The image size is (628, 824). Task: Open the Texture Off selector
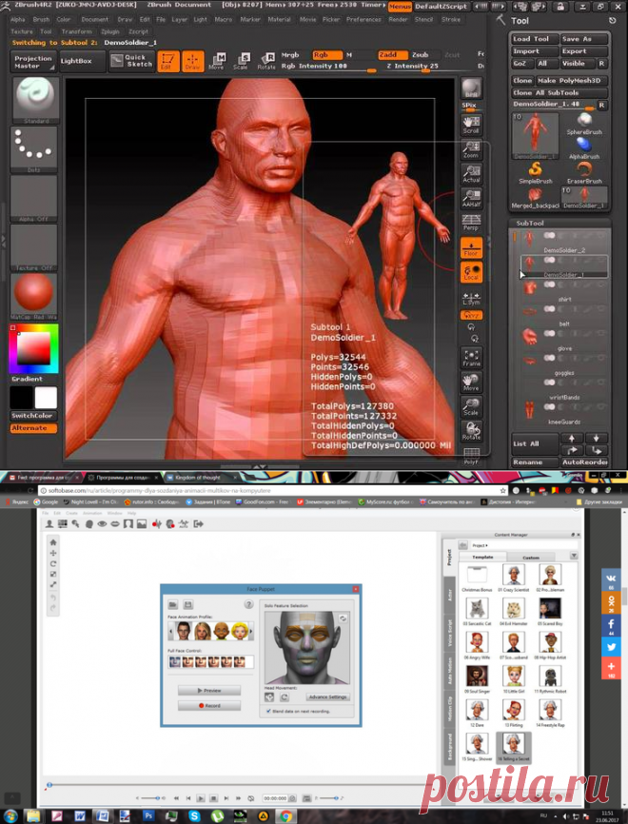click(33, 247)
